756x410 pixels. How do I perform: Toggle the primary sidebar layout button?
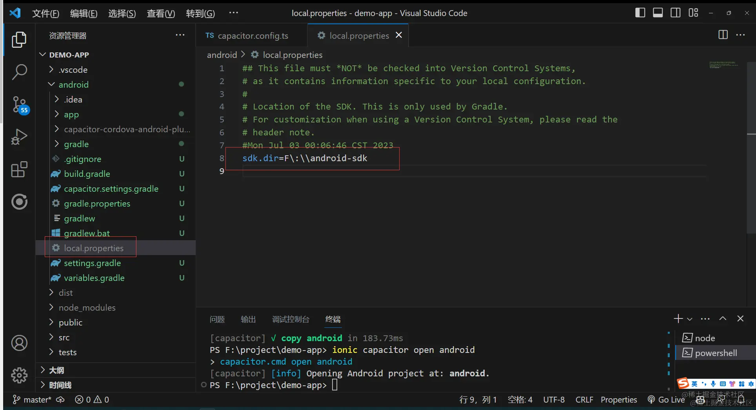pyautogui.click(x=640, y=13)
